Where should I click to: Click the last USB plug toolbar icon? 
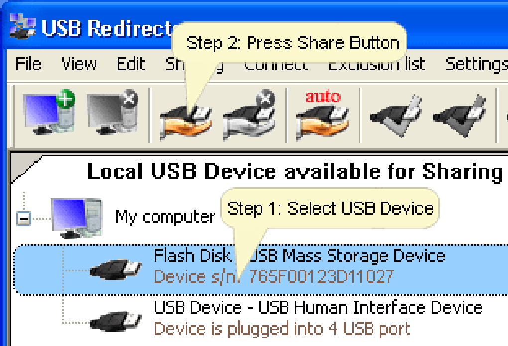click(459, 116)
